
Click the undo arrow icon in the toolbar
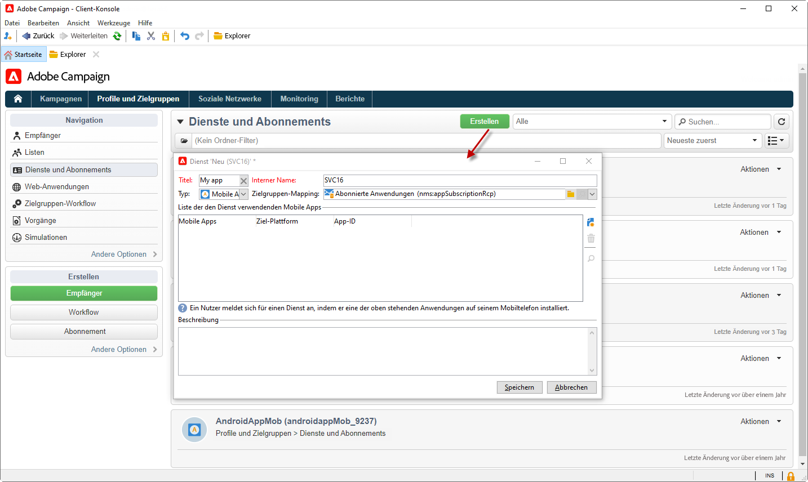pos(185,36)
